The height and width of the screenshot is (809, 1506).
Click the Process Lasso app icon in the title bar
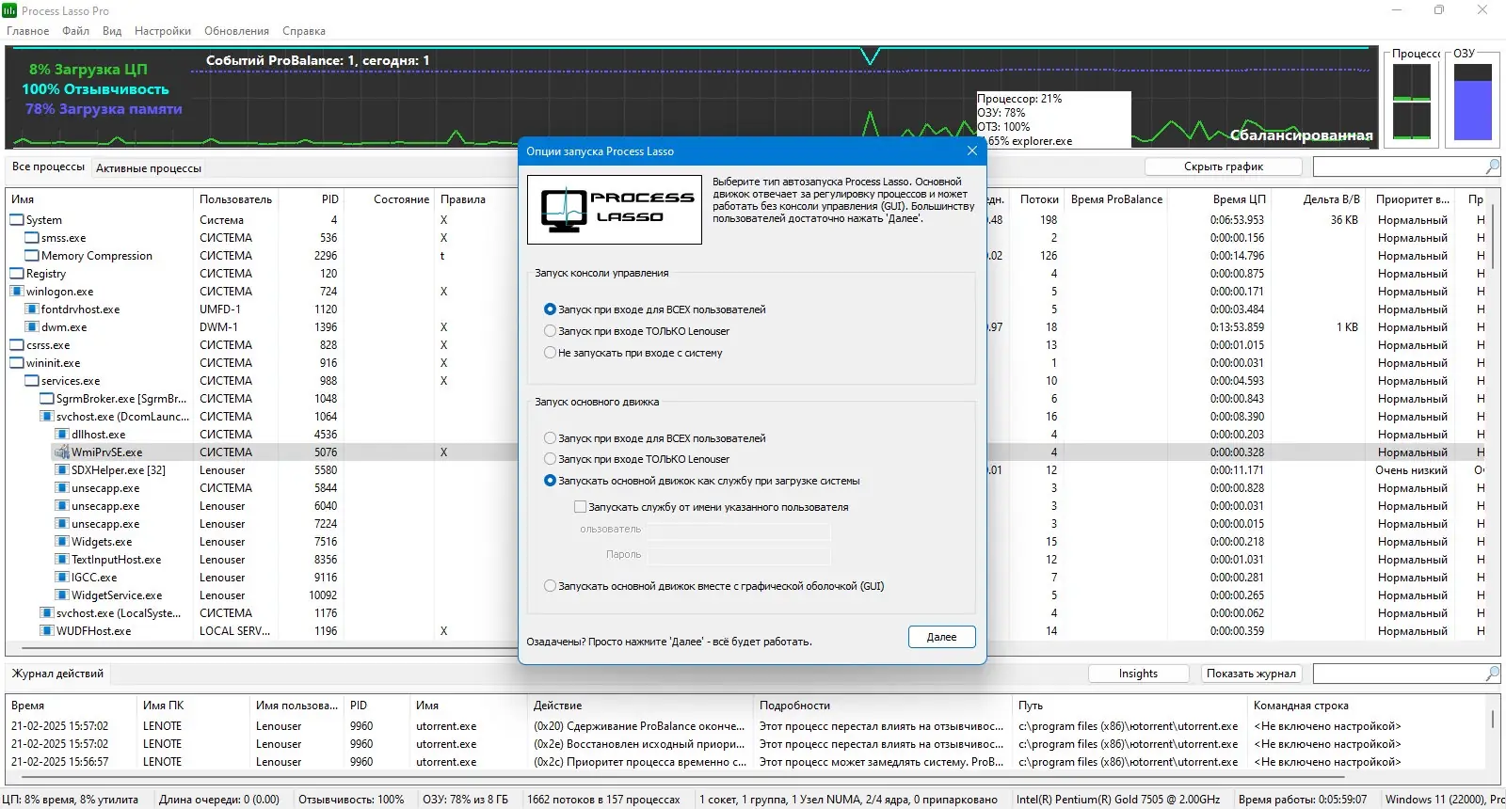click(x=9, y=10)
